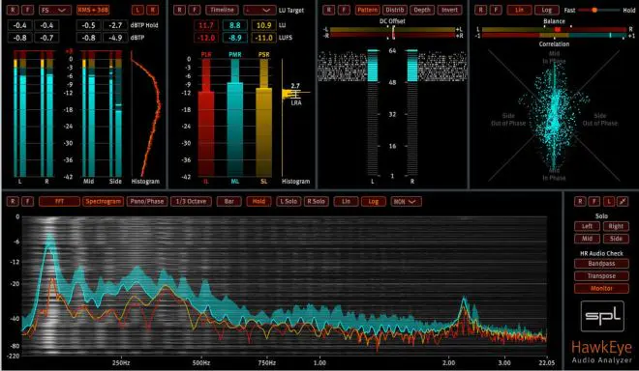Image resolution: width=639 pixels, height=371 pixels.
Task: Switch to Pano/Phase view
Action: click(x=147, y=201)
